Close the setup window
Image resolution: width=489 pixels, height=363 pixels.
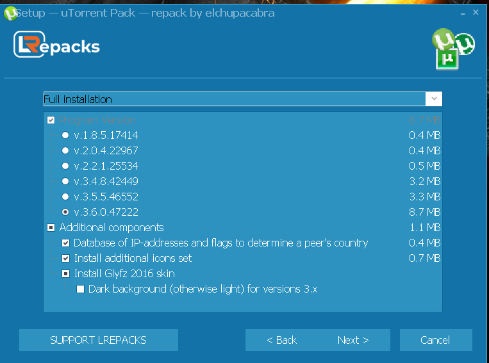[476, 12]
